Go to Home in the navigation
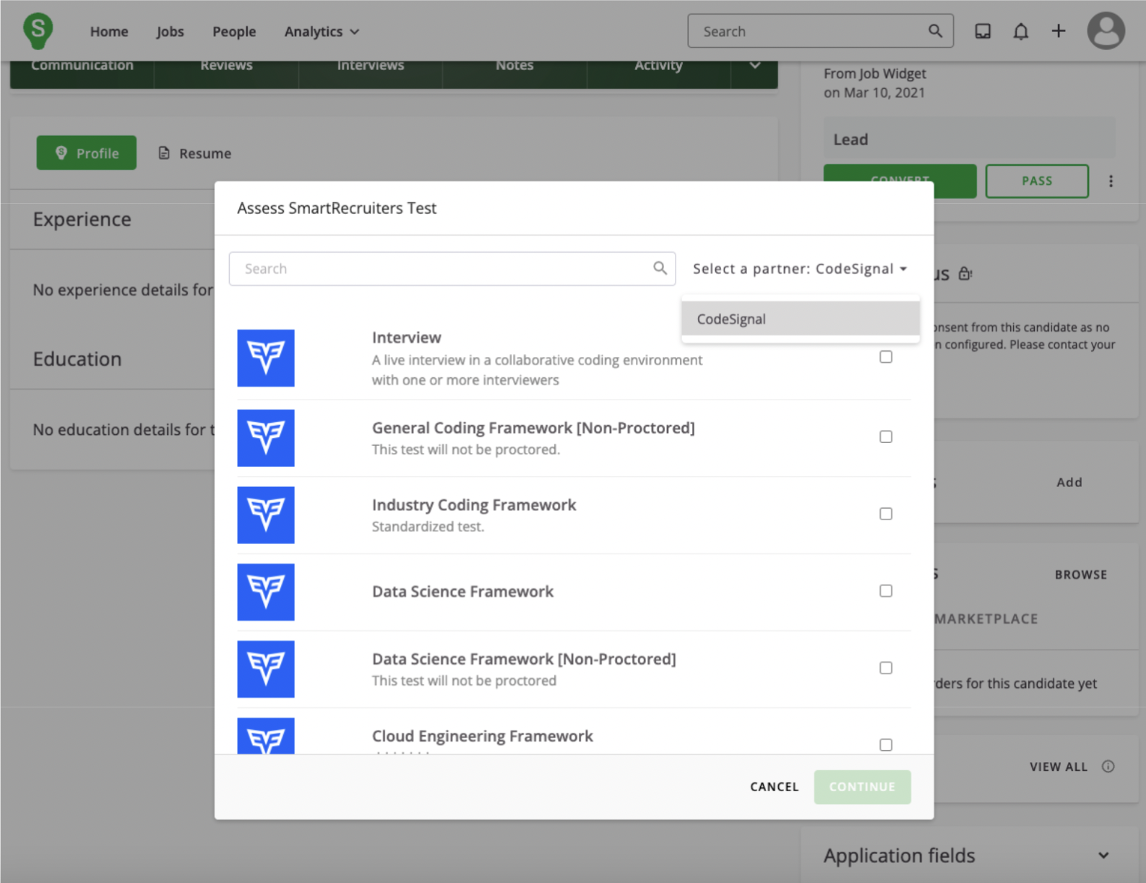This screenshot has height=883, width=1146. click(109, 32)
